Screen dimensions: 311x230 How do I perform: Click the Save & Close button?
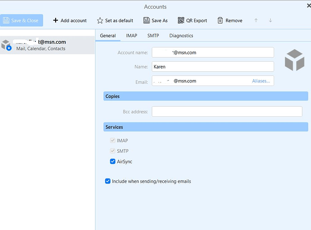(22, 20)
